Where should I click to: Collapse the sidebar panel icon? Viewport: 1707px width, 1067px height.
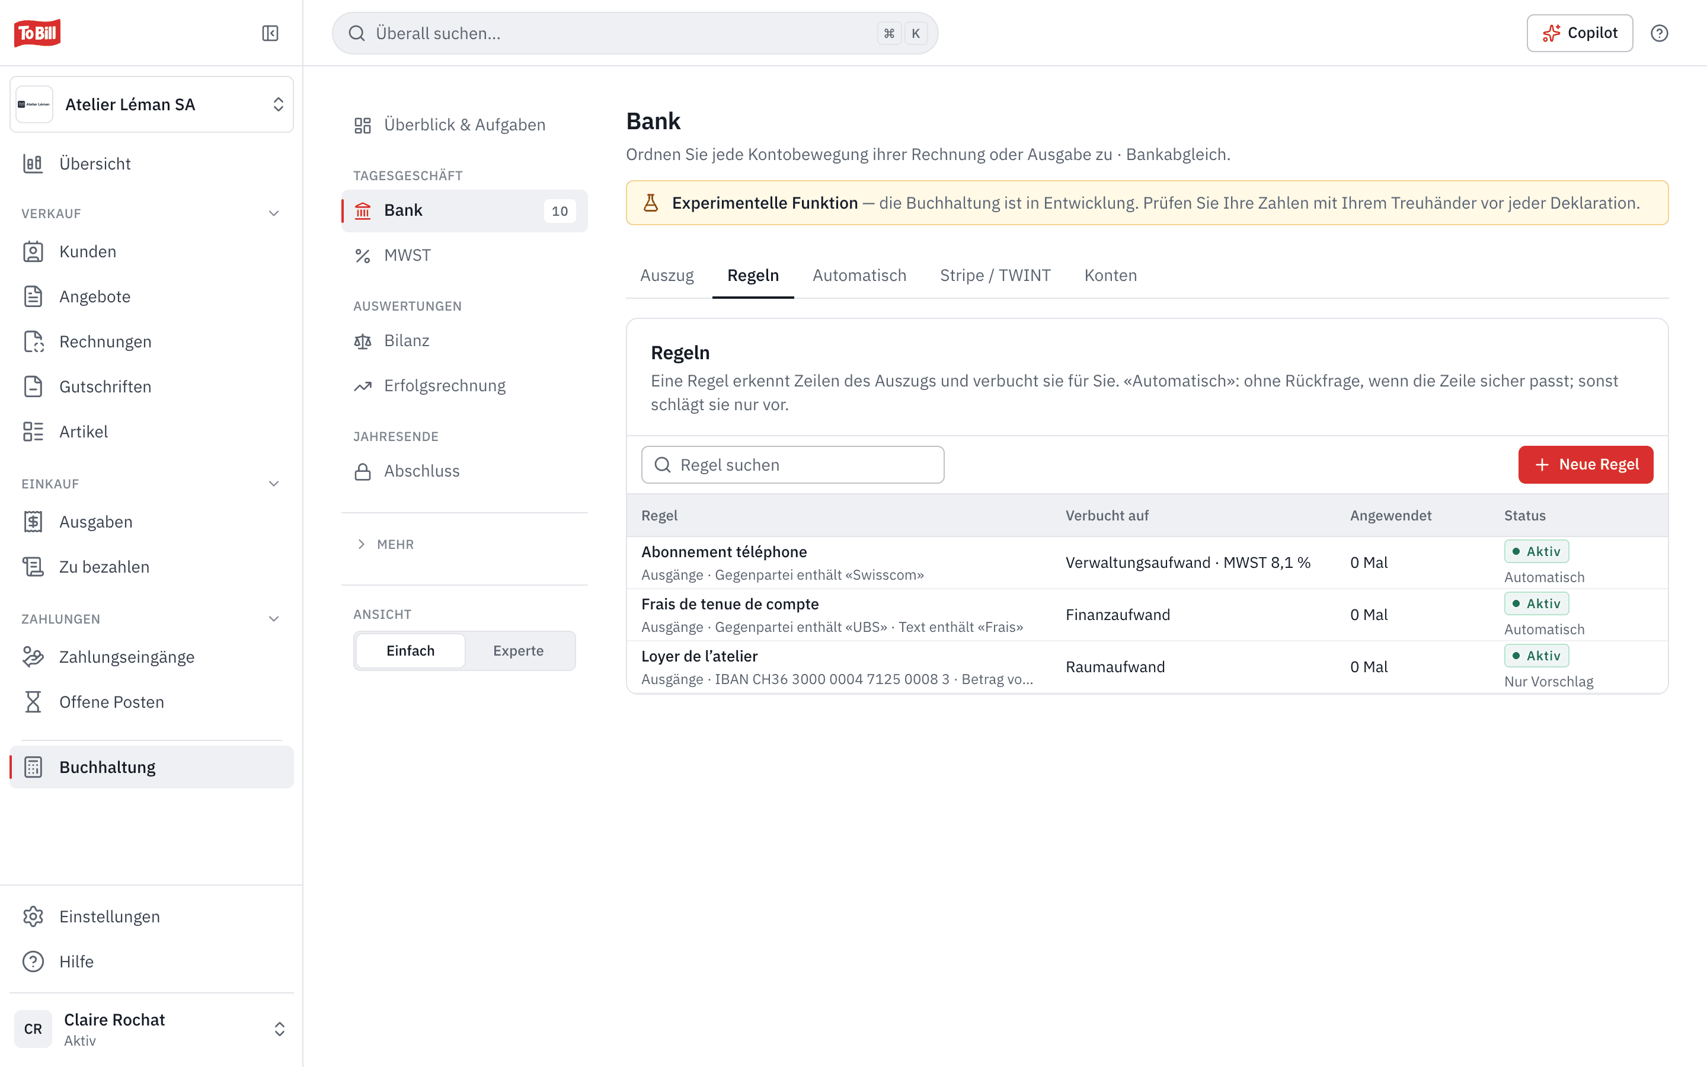[x=270, y=33]
